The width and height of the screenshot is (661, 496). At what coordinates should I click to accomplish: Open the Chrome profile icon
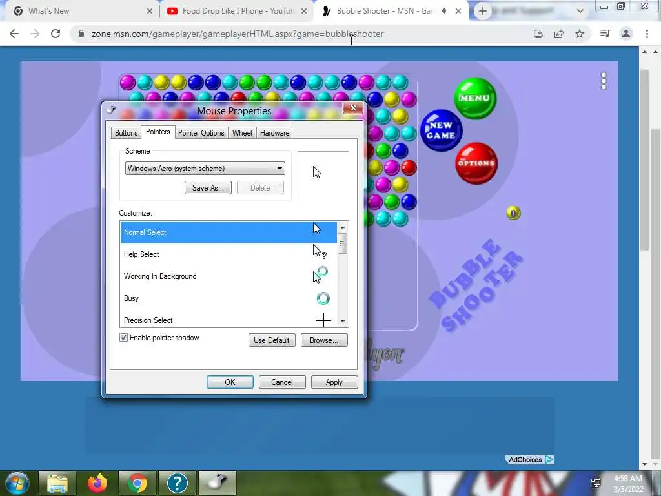pos(626,34)
